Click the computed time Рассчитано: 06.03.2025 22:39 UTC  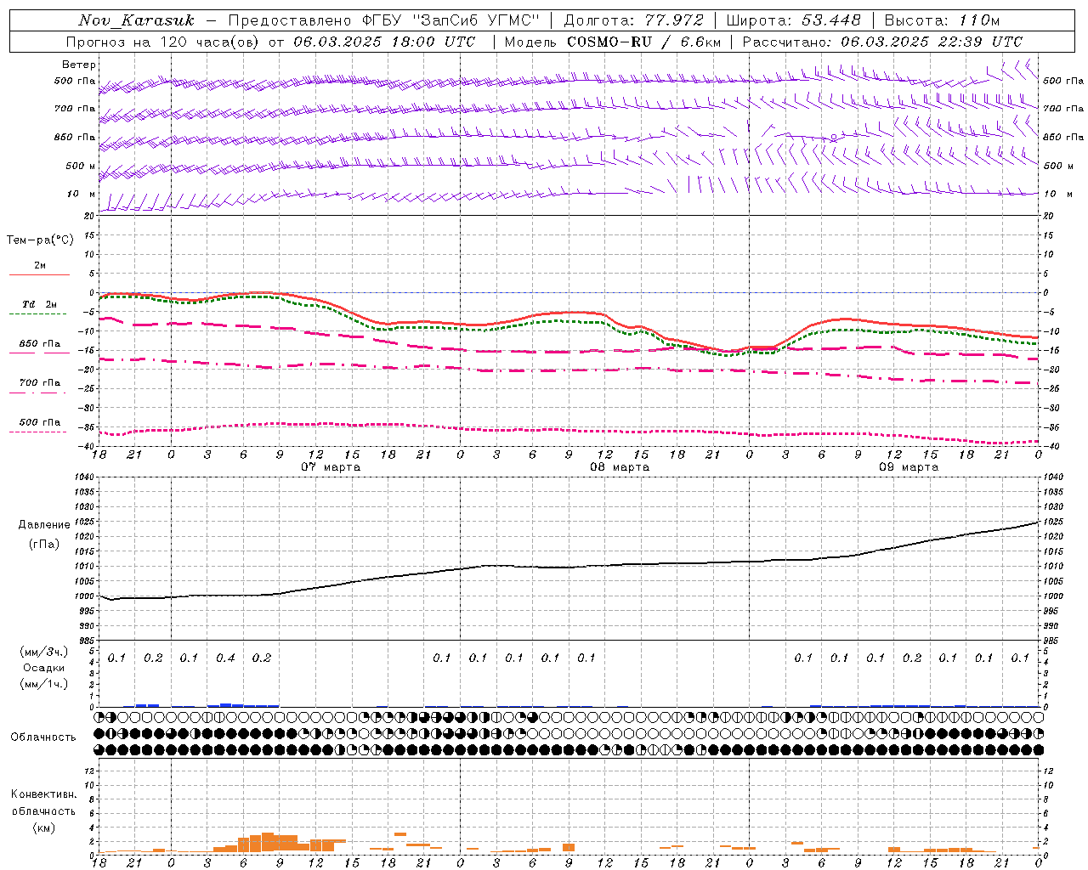(882, 42)
